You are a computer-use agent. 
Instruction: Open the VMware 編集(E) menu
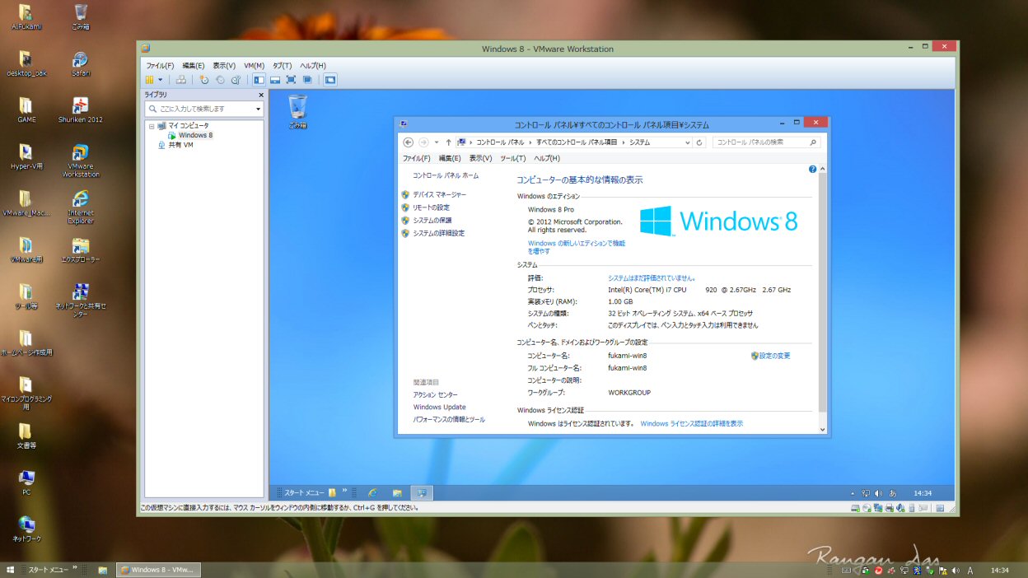click(x=194, y=65)
